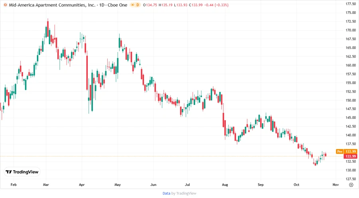This screenshot has width=359, height=198.
Task: Click the May label on the time axis
Action: [117, 184]
